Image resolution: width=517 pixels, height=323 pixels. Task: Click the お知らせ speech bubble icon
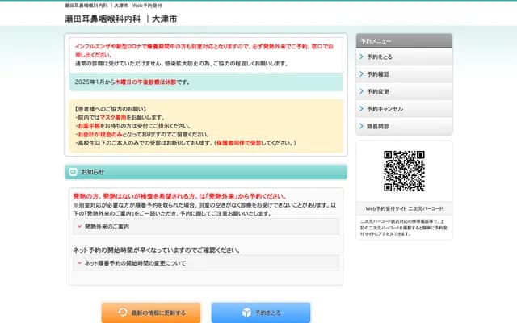(x=74, y=172)
